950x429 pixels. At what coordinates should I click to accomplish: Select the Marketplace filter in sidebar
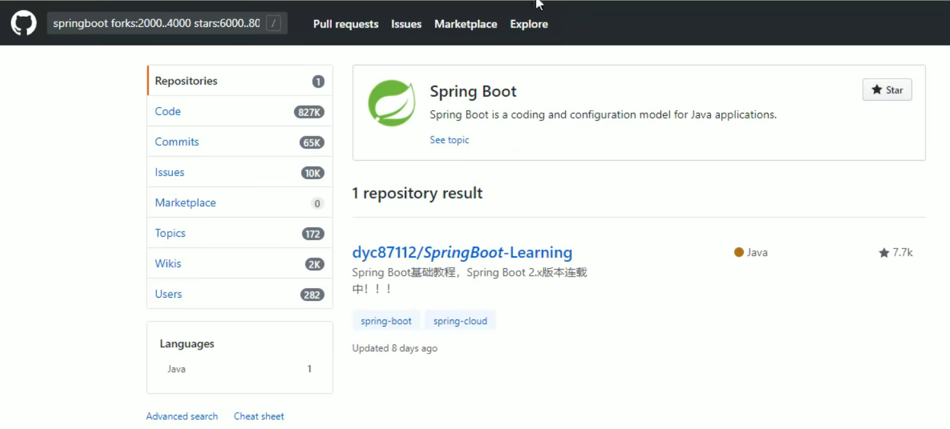[x=240, y=202]
